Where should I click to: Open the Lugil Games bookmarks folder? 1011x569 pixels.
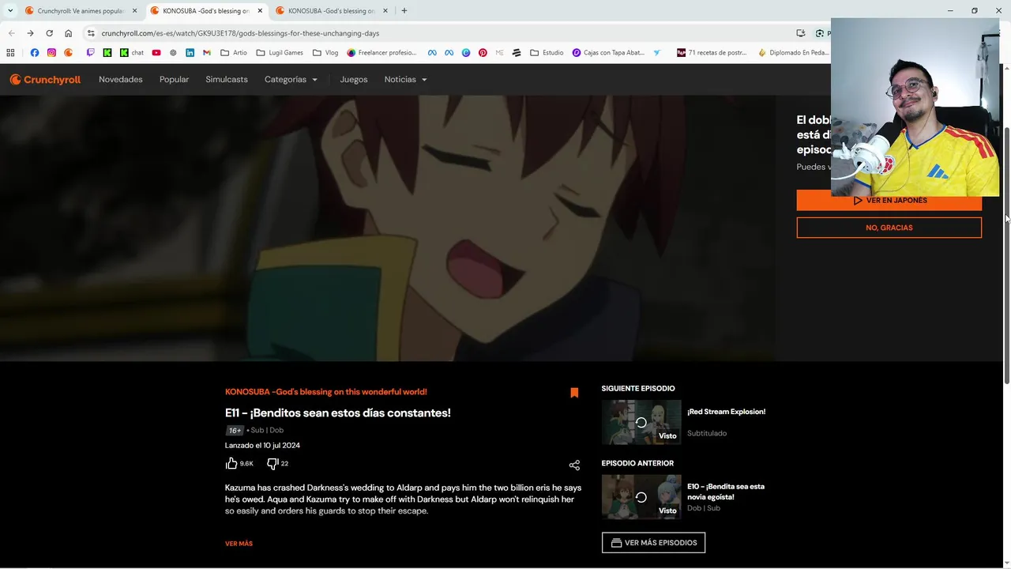click(x=280, y=53)
